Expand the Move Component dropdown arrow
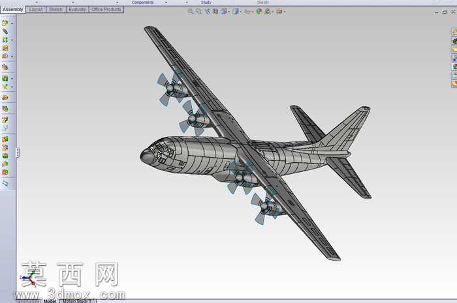The image size is (457, 303). point(12,57)
